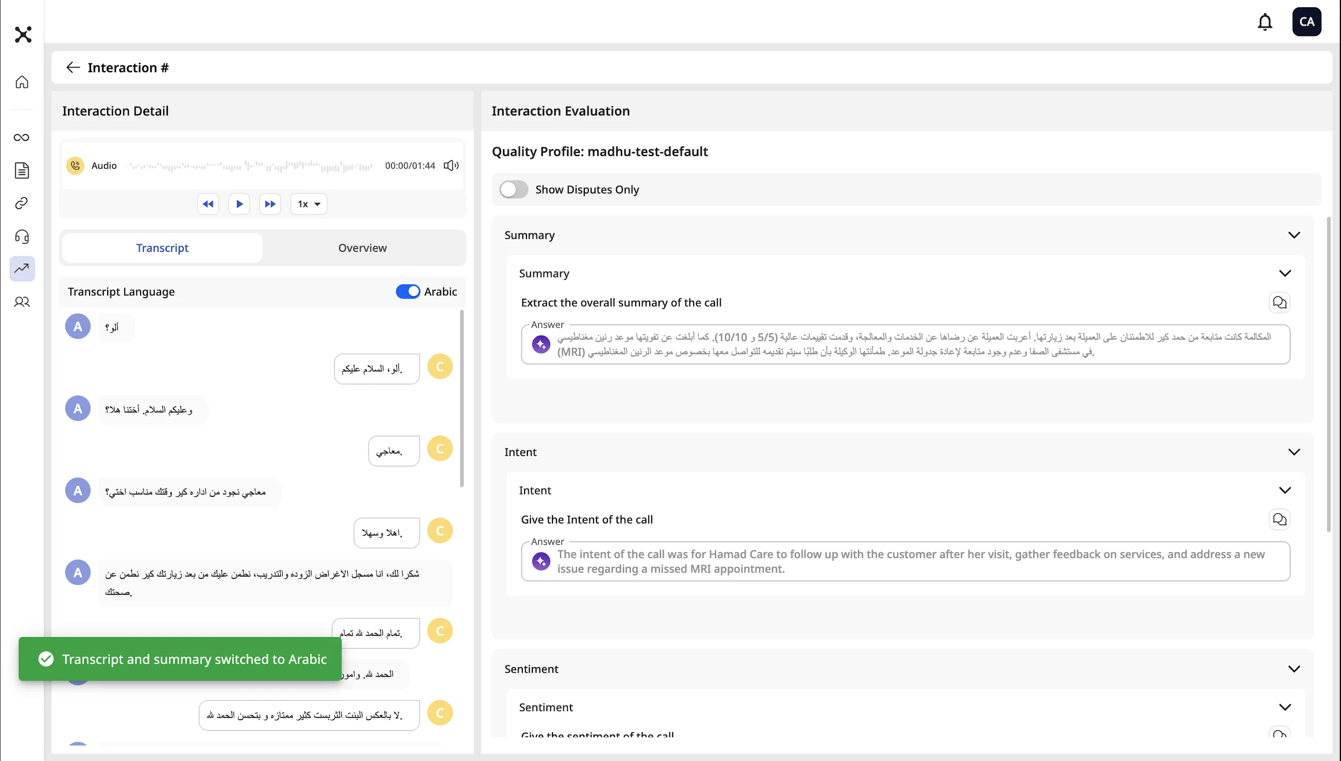Collapse the inner Intent card
Viewport: 1341px width, 761px height.
tap(1284, 490)
